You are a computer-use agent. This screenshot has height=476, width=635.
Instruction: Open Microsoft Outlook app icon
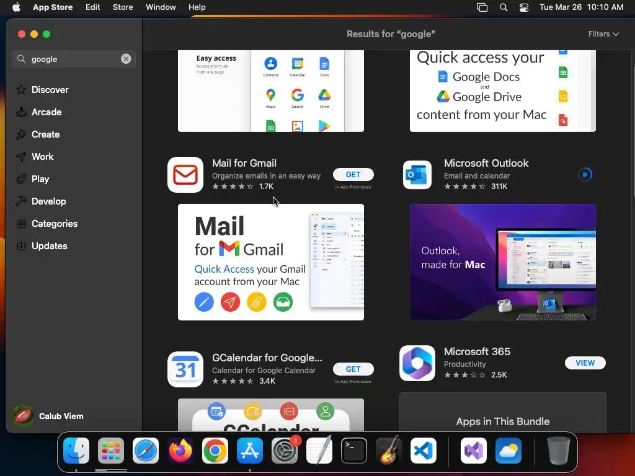pos(417,175)
